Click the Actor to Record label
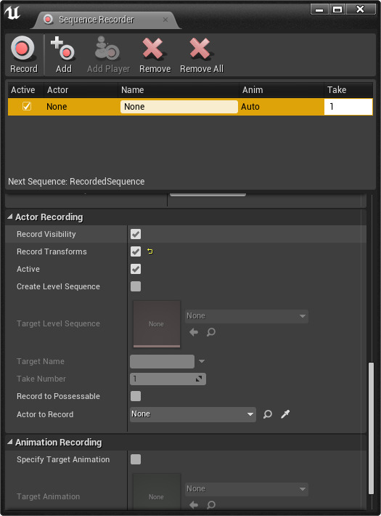The height and width of the screenshot is (516, 381). [x=45, y=414]
